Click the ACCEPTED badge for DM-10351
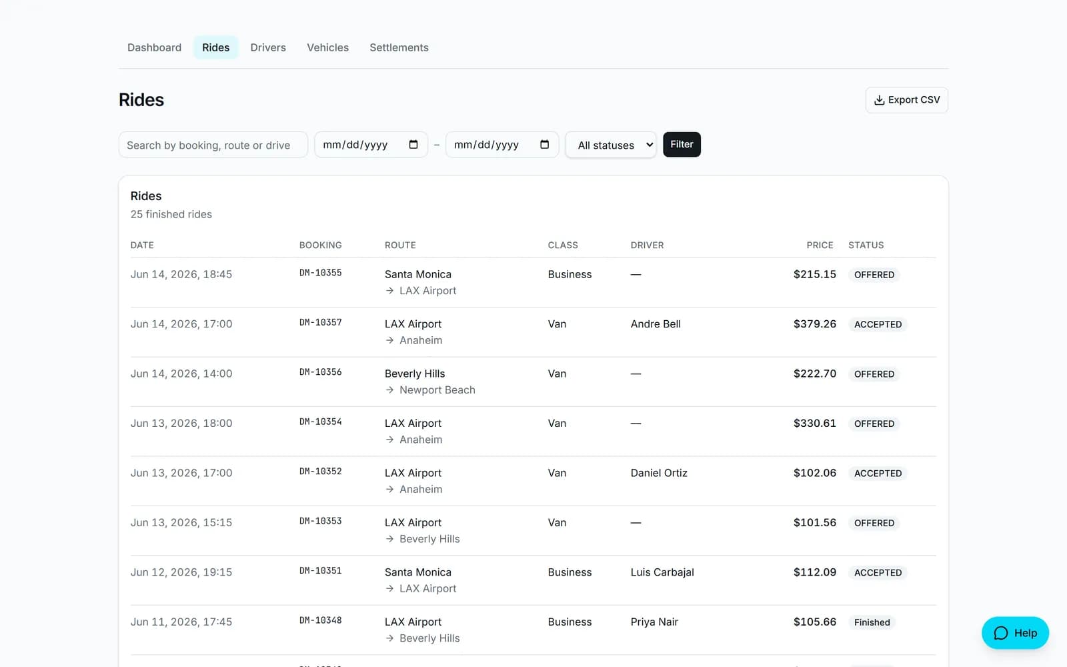This screenshot has width=1067, height=667. pyautogui.click(x=878, y=572)
